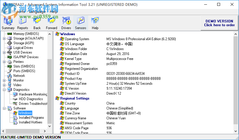The height and width of the screenshot is (140, 239).
Task: Click the Monitor icon in tree
Action: [10, 80]
